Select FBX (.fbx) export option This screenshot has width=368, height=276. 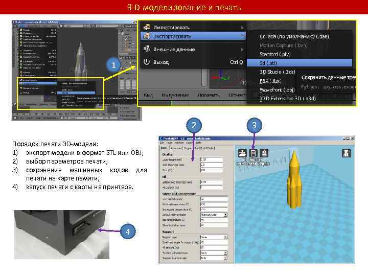click(270, 81)
